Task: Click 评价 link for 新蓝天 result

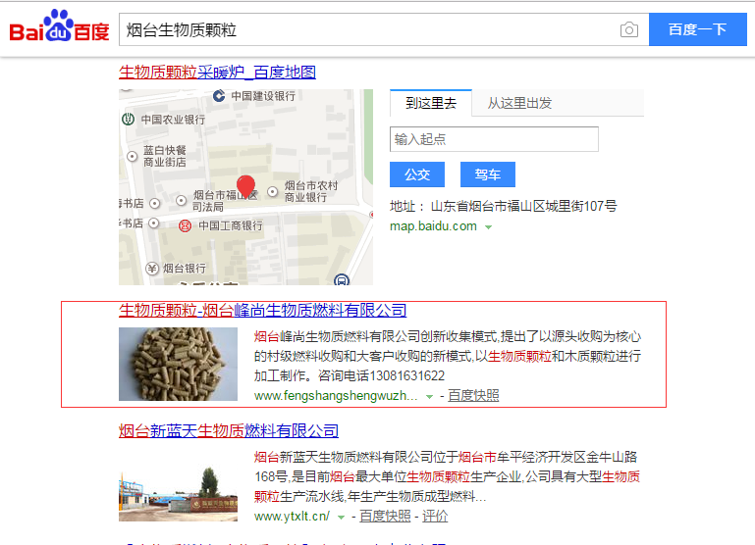Action: (x=435, y=517)
